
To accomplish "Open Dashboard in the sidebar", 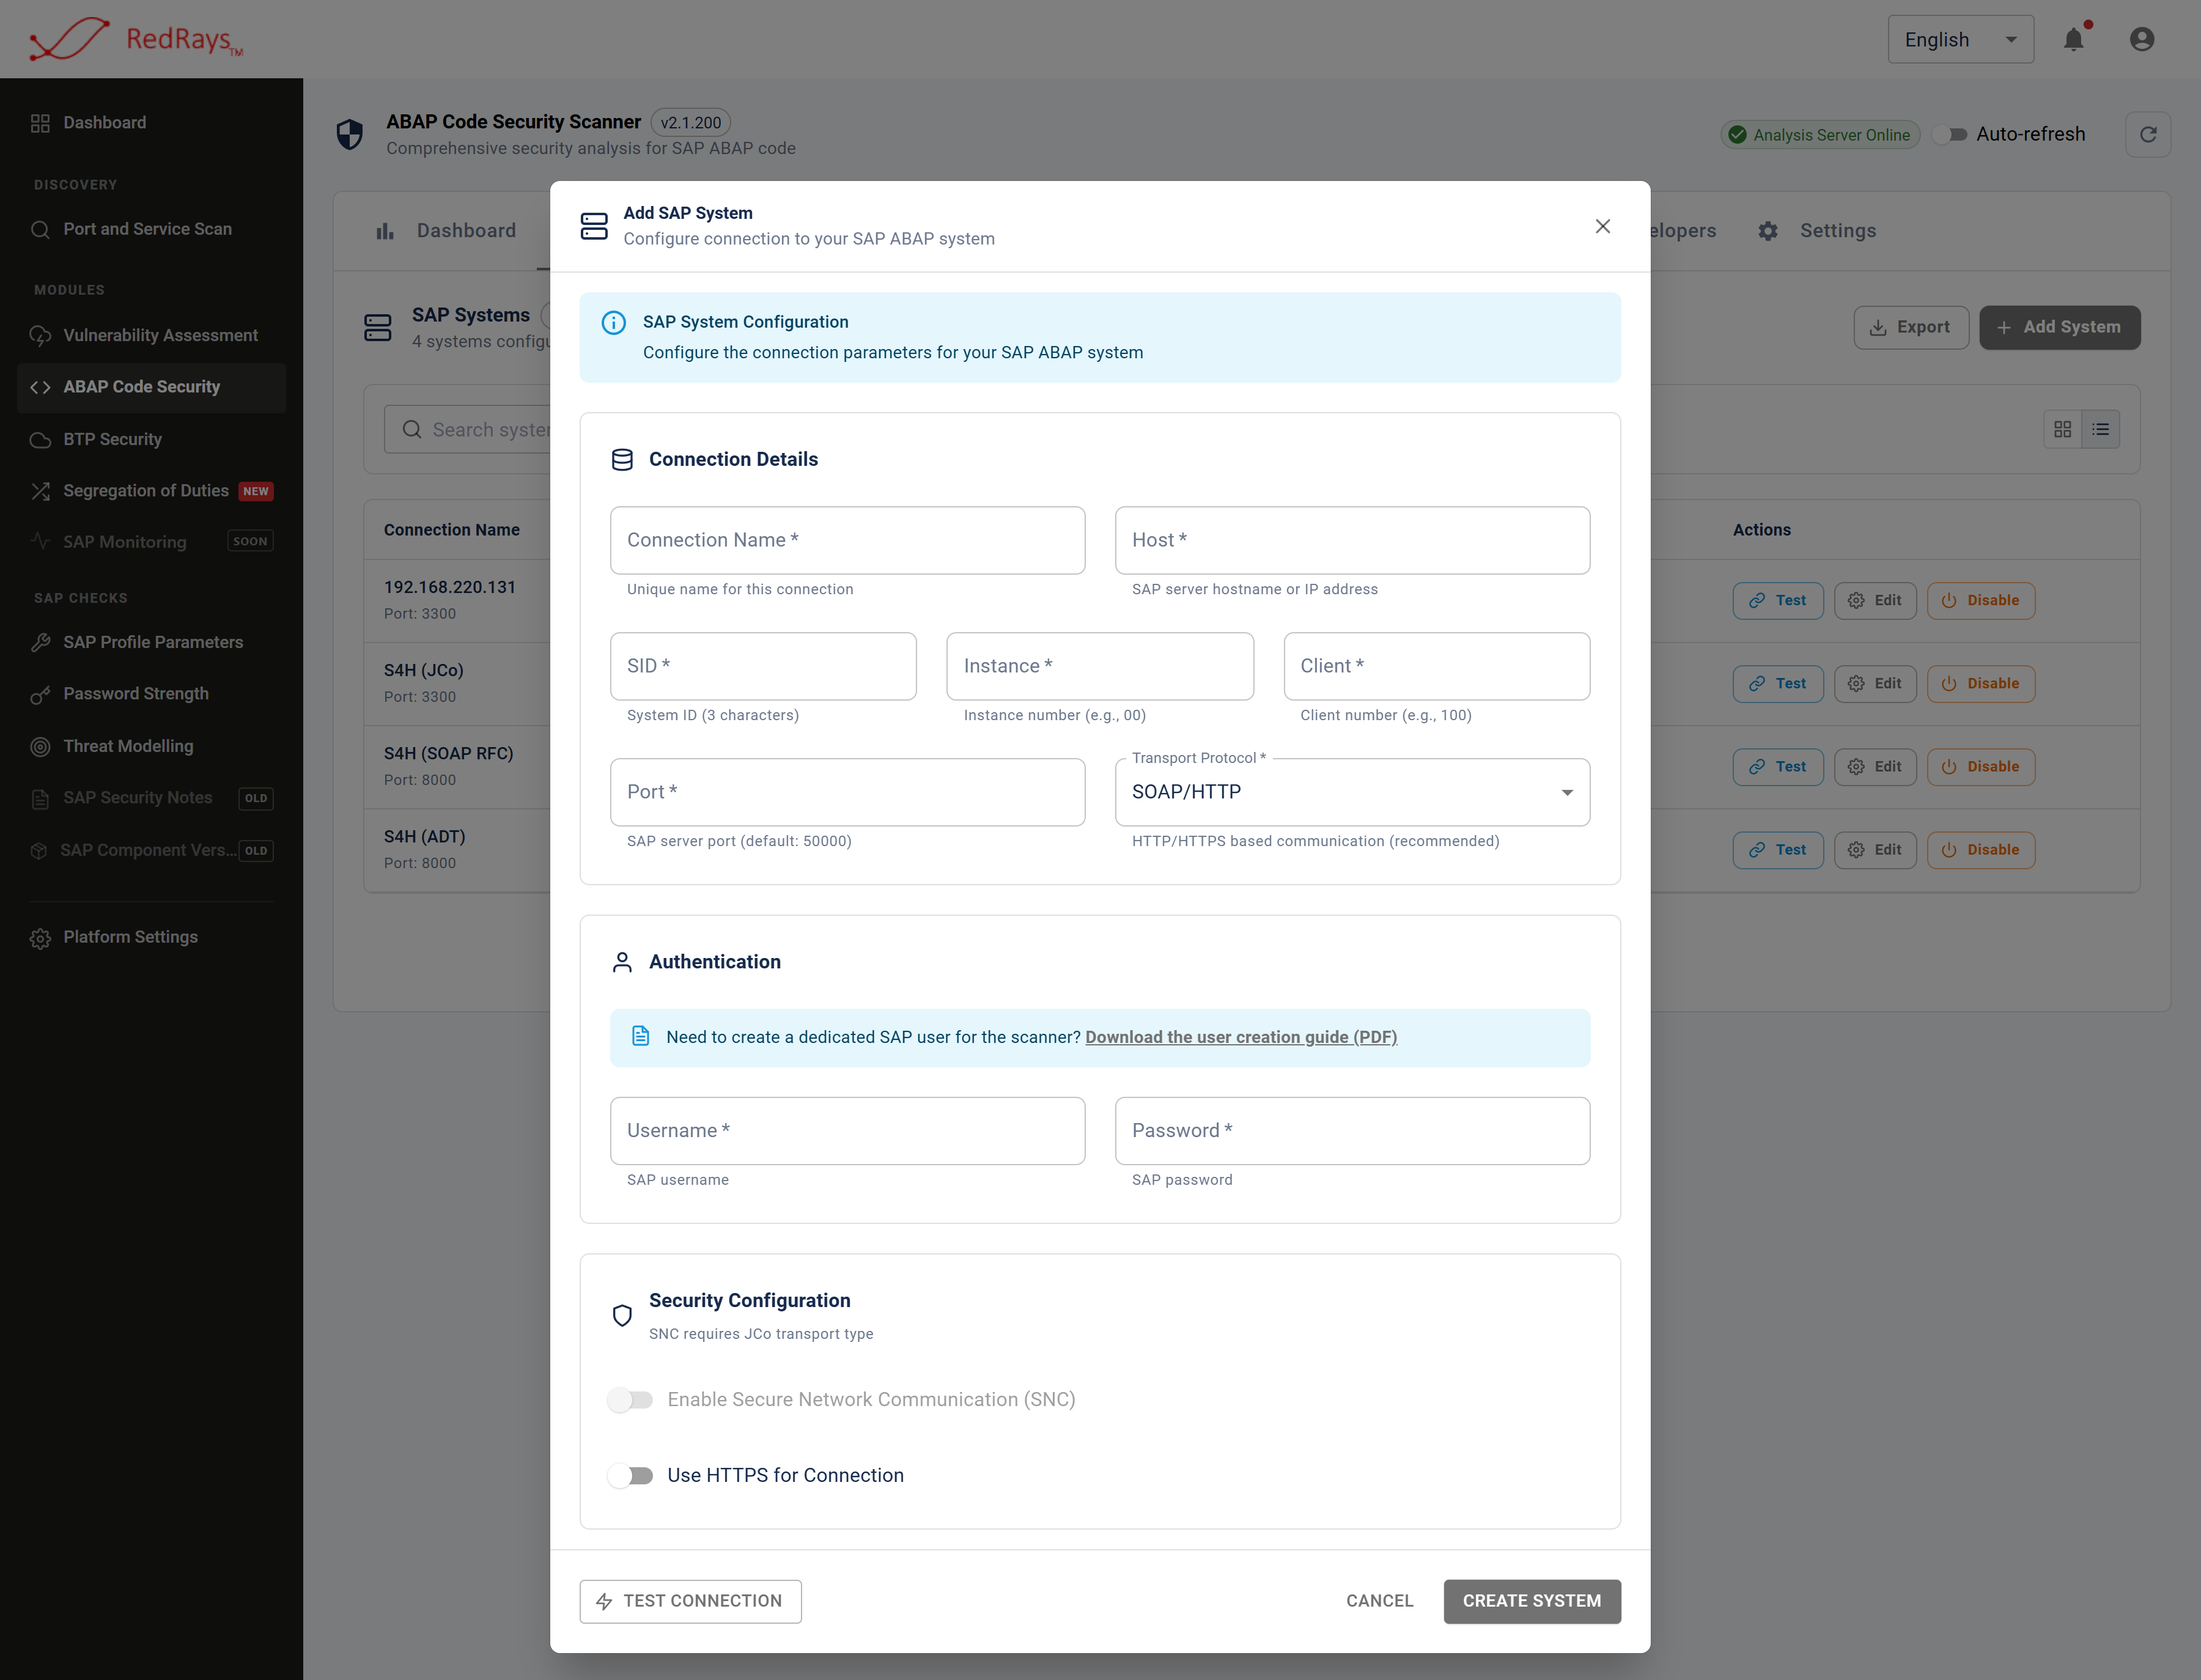I will (151, 122).
